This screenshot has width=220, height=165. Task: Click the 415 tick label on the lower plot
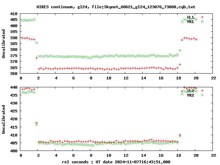(14, 127)
